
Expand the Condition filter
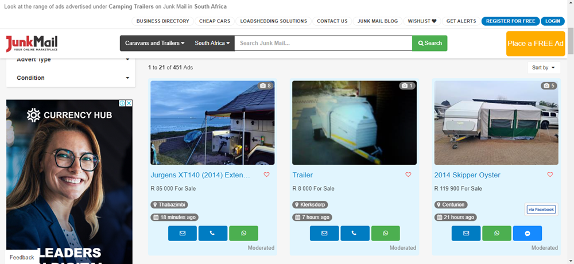(x=73, y=77)
